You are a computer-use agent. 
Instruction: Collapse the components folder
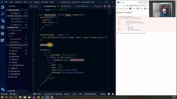16,39
